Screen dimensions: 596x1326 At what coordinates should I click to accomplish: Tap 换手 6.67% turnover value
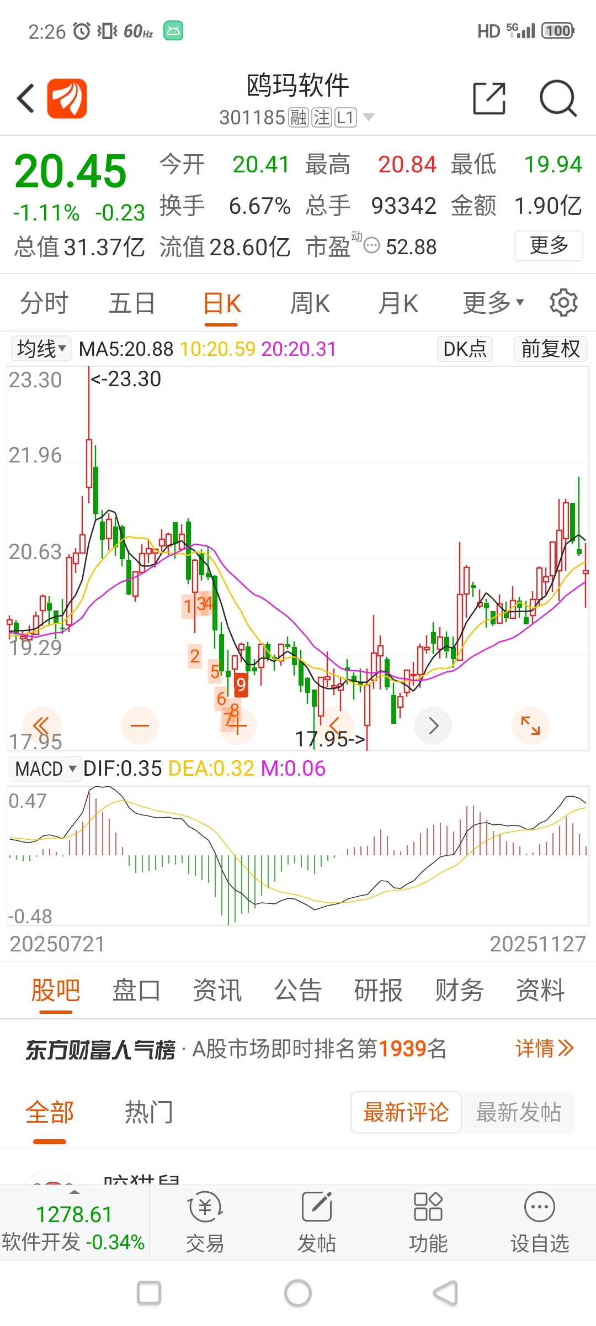pos(225,206)
